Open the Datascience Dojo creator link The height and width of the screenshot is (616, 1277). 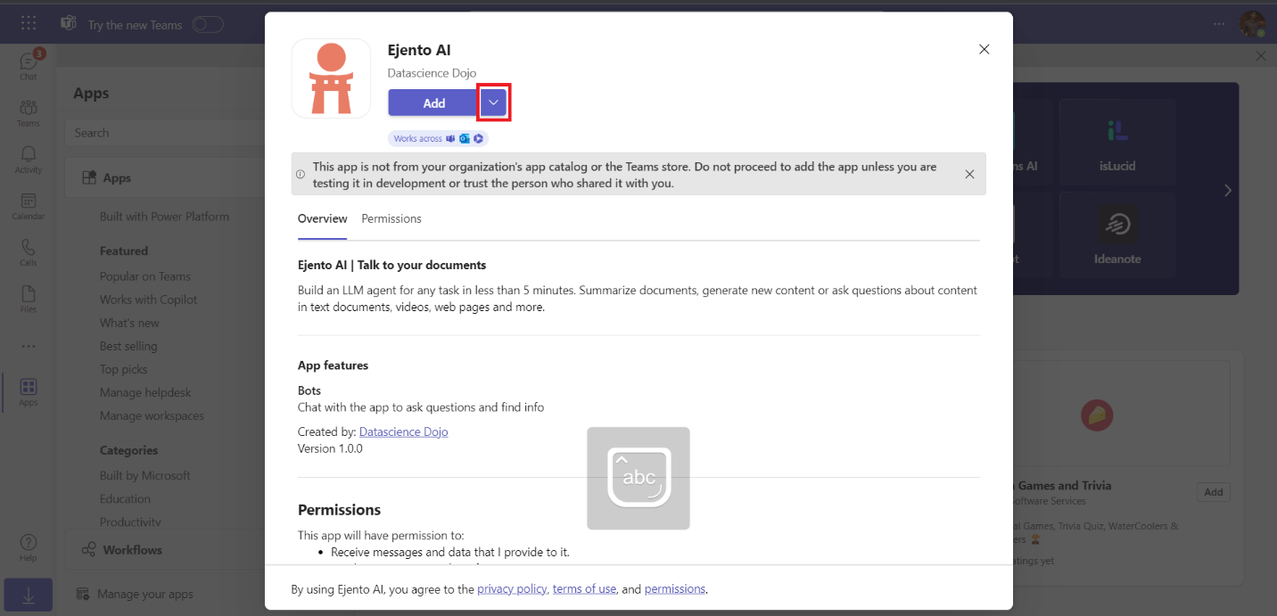click(x=403, y=431)
